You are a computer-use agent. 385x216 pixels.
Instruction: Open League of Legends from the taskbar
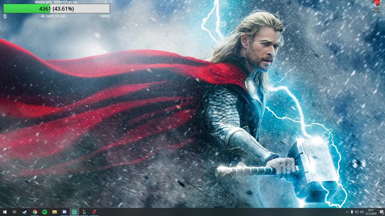tap(84, 212)
